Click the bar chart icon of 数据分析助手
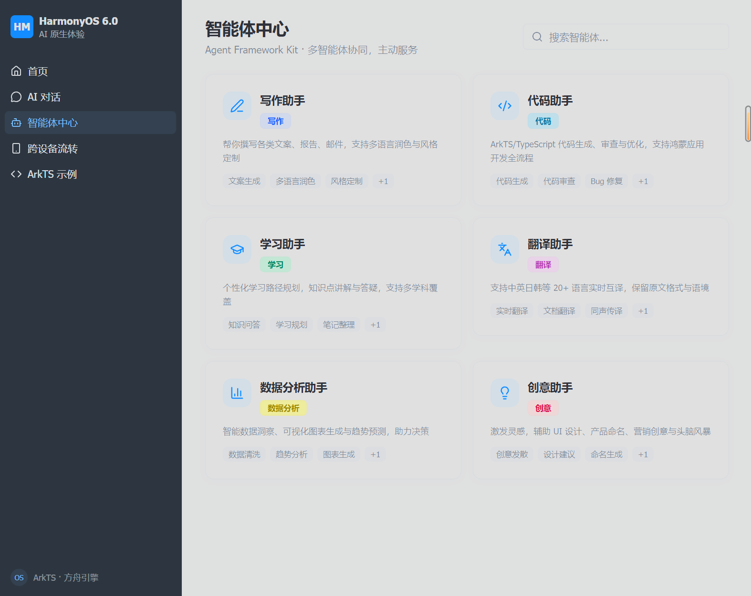This screenshot has height=596, width=751. [237, 393]
